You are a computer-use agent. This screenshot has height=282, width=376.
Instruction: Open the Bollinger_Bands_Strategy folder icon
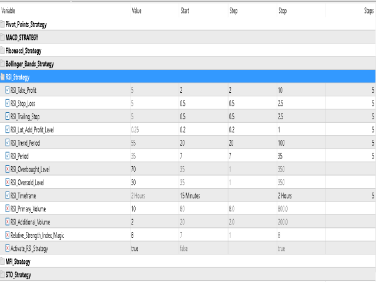[x=2, y=64]
